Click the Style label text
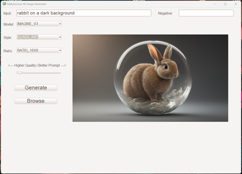 pyautogui.click(x=8, y=38)
